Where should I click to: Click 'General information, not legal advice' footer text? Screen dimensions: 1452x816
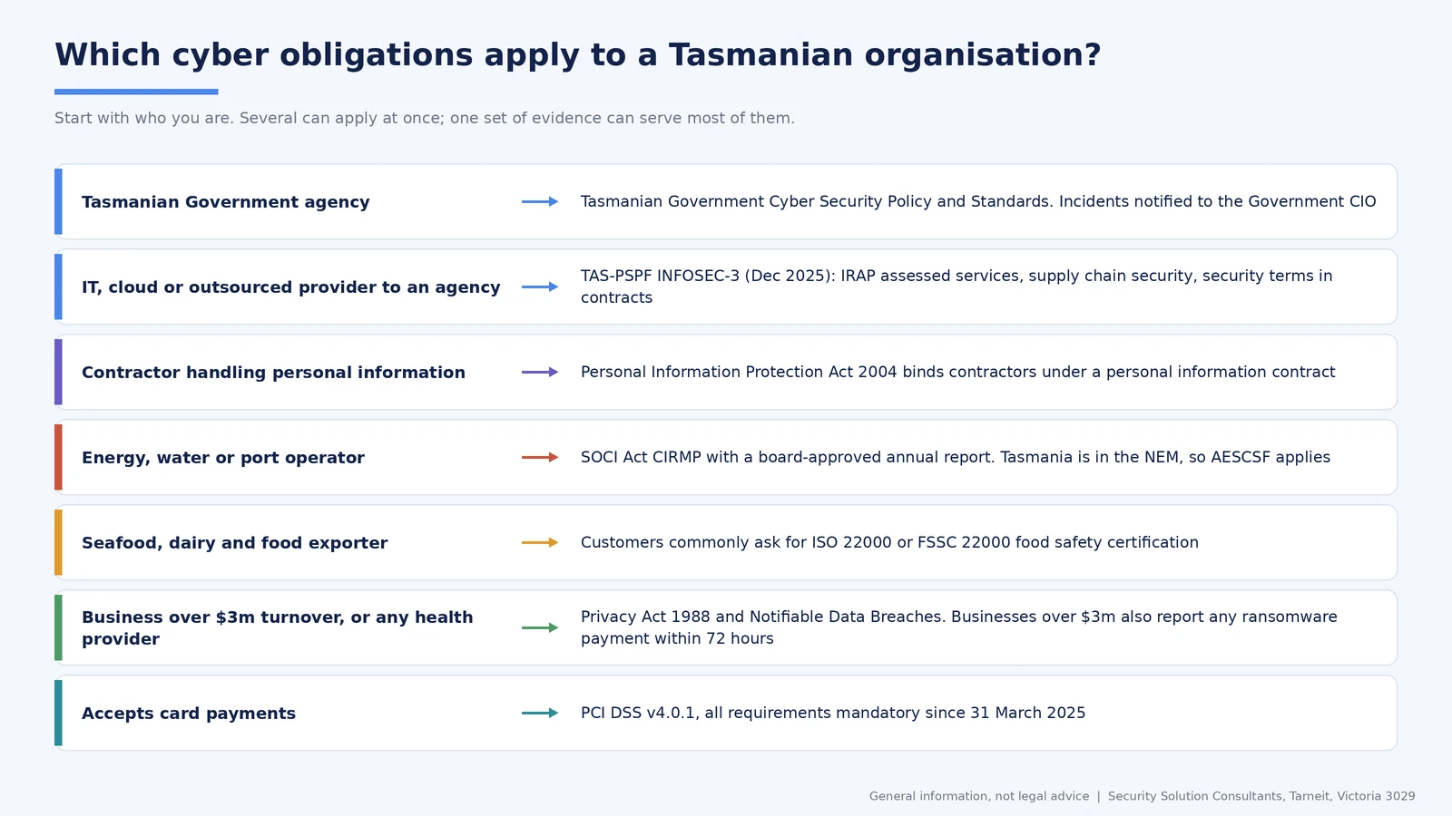pyautogui.click(x=979, y=796)
